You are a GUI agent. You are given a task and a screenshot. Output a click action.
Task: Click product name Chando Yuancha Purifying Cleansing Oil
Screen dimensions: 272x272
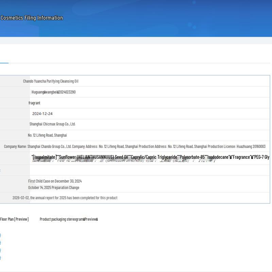point(51,81)
